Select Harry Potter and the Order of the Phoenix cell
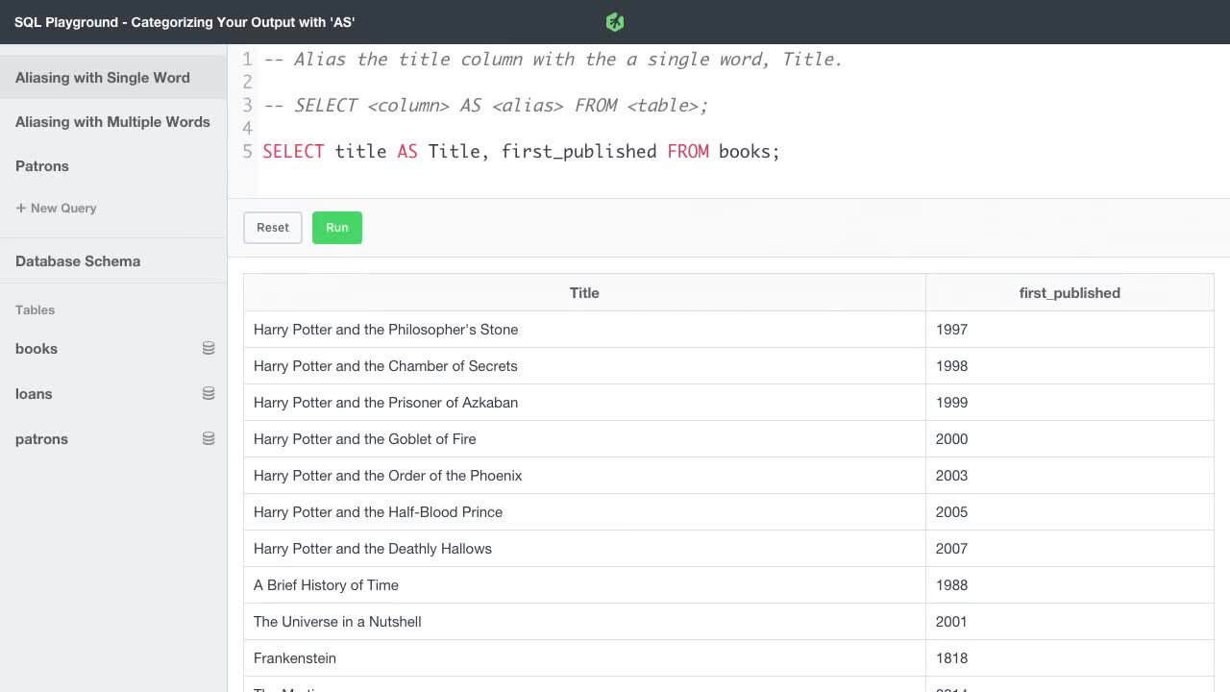The width and height of the screenshot is (1230, 692). pyautogui.click(x=584, y=476)
